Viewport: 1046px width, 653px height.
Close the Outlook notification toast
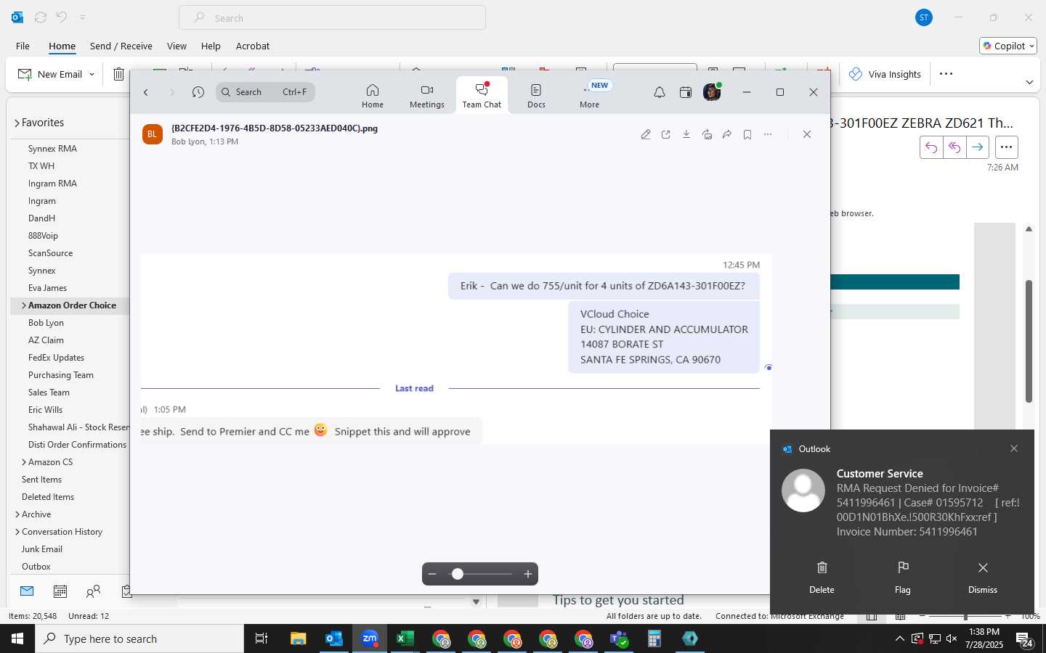point(1014,448)
